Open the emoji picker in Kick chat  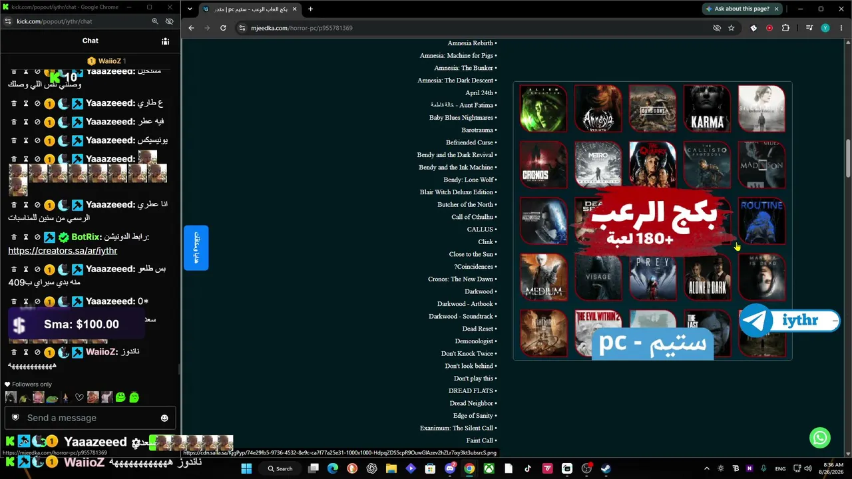(x=164, y=418)
